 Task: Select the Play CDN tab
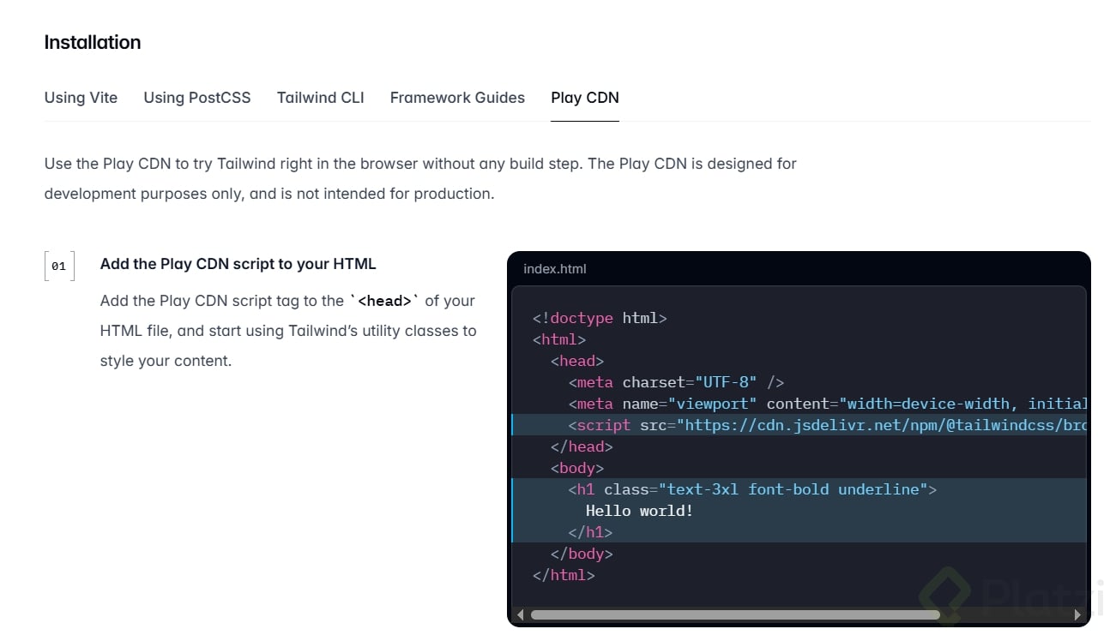585,98
